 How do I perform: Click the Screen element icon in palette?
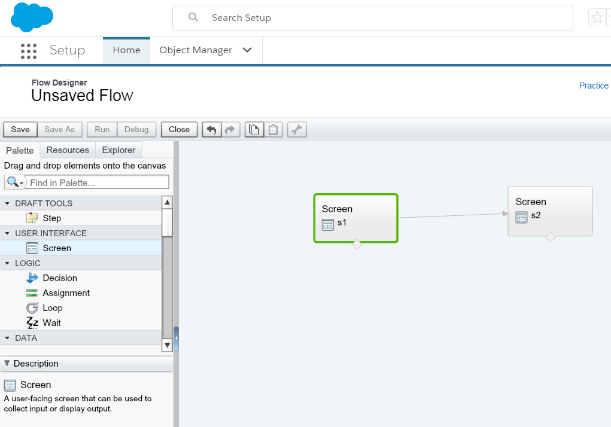[32, 248]
